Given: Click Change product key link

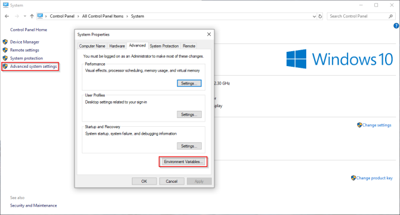Looking at the screenshot, I should (374, 178).
